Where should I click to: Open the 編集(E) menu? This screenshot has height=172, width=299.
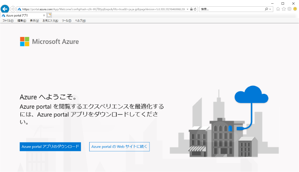pyautogui.click(x=22, y=21)
